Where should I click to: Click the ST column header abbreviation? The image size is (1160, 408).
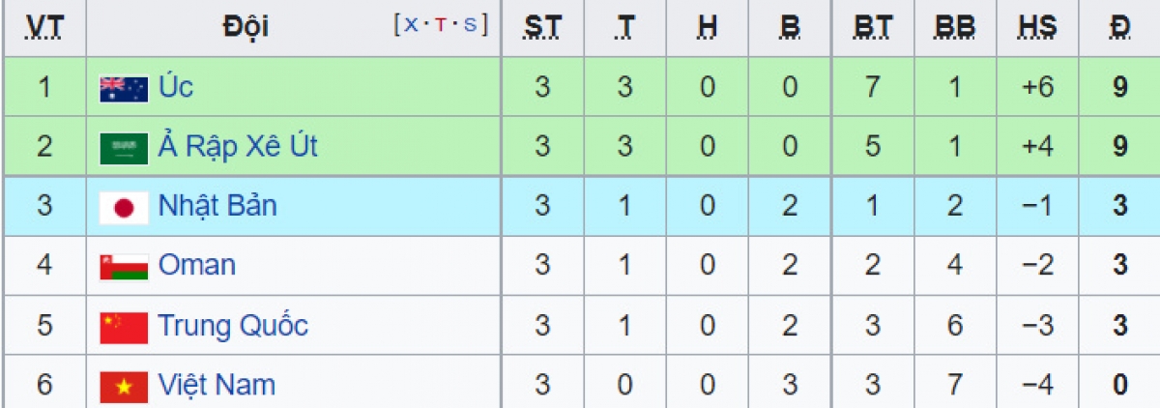pyautogui.click(x=541, y=29)
